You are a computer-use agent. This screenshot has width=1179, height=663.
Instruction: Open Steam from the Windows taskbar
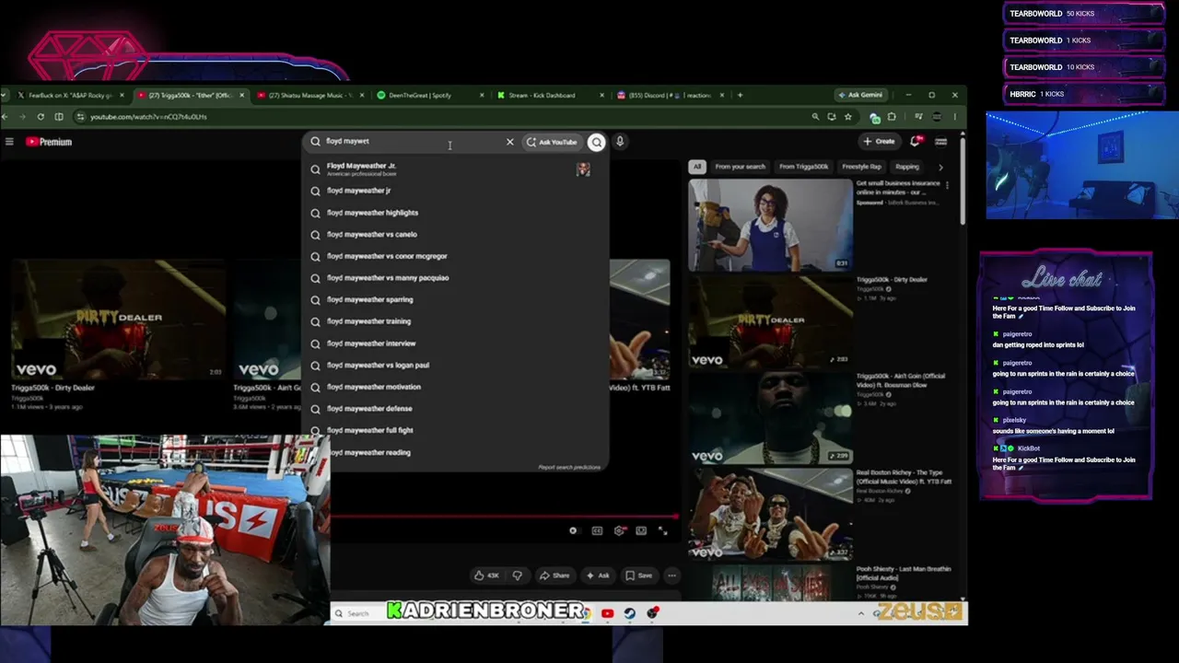630,613
